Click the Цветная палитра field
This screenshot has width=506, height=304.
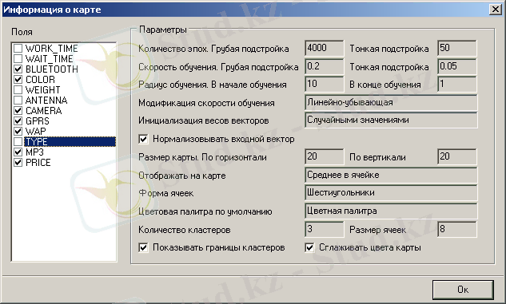(x=391, y=211)
